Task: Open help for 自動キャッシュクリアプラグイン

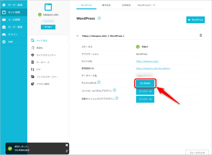Action: point(117,98)
